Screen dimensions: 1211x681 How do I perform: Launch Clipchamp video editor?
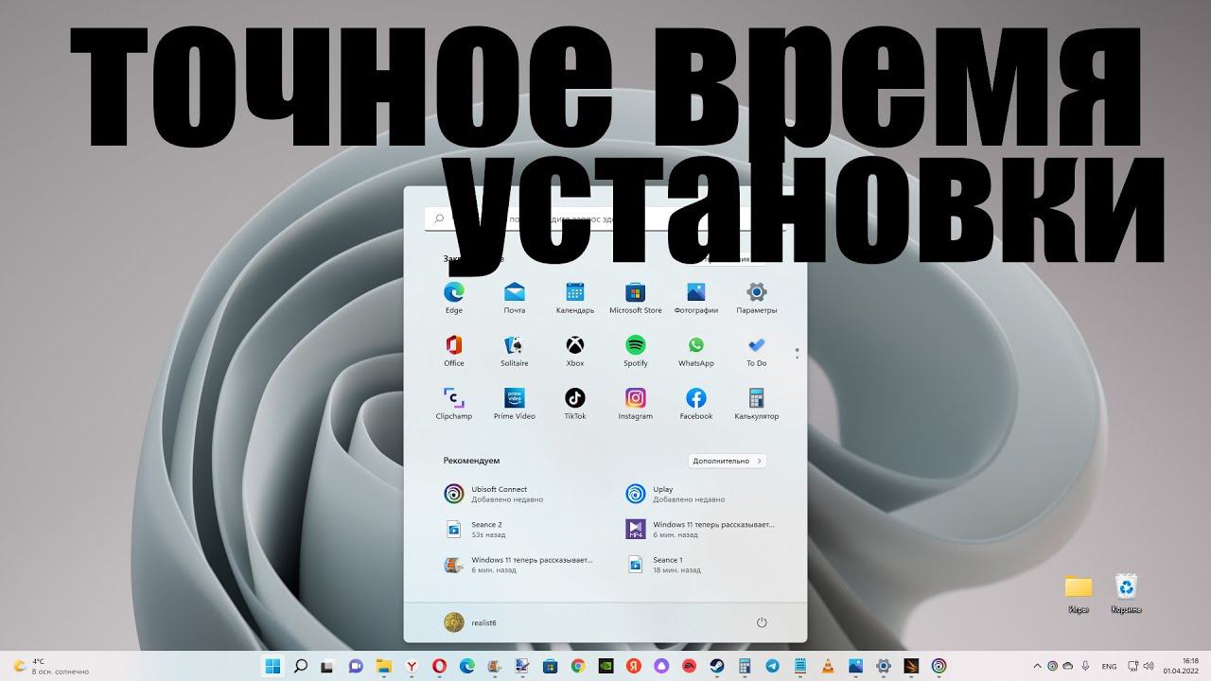454,403
